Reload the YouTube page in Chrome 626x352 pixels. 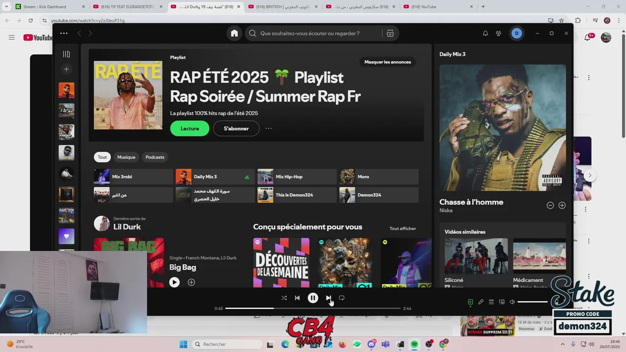30,21
